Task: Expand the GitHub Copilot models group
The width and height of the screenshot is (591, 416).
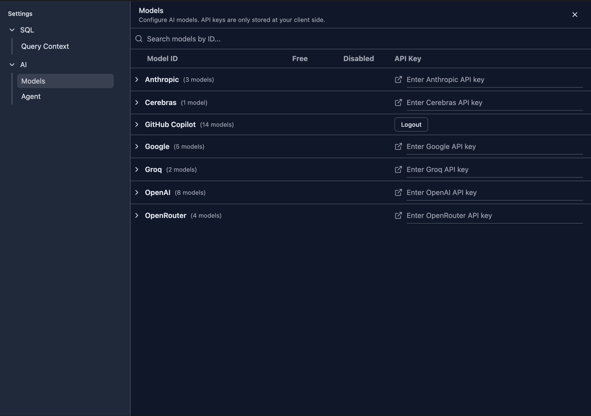Action: [x=137, y=124]
